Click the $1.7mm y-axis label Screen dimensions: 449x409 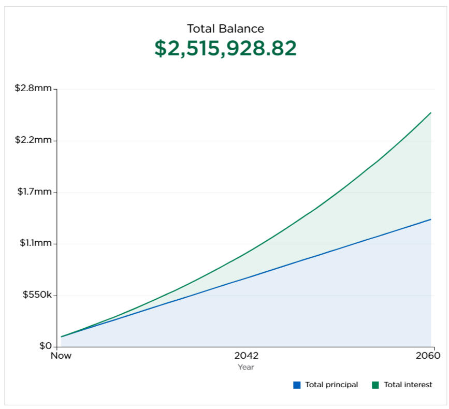point(34,192)
